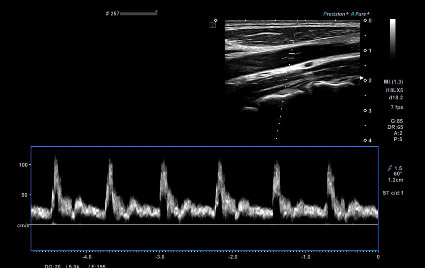Click the -1.0 second mark on time axis
Image resolution: width=425 pixels, height=268 pixels.
coord(305,257)
